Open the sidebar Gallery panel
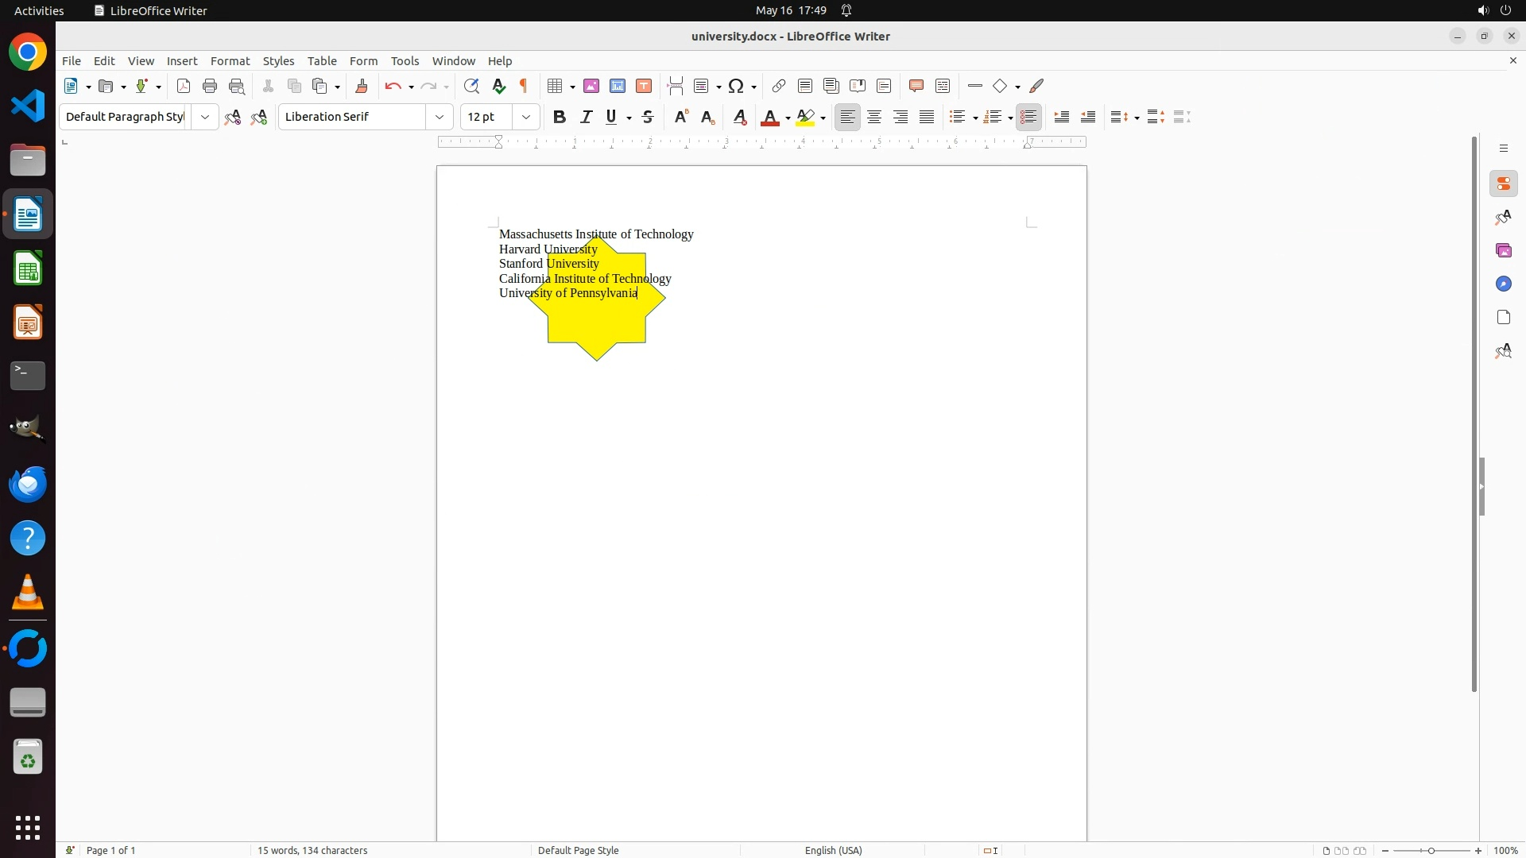The image size is (1526, 858). 1504,251
